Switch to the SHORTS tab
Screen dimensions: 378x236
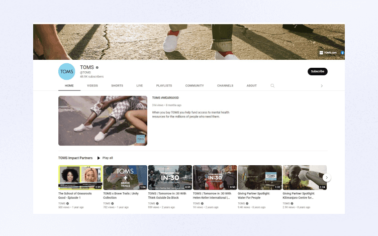pos(117,86)
